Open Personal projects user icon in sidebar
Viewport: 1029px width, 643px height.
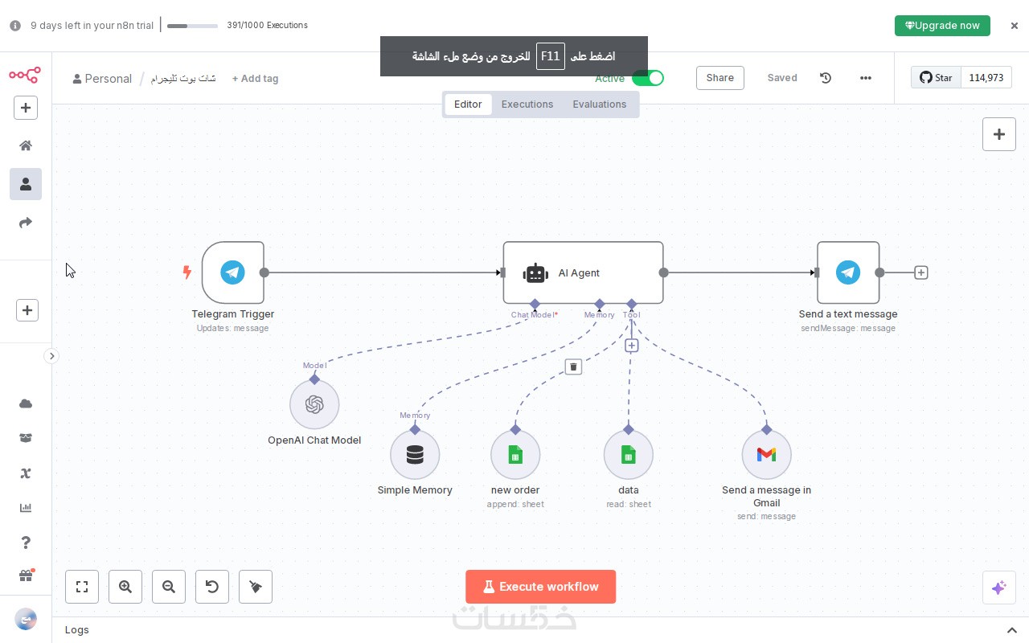(26, 184)
